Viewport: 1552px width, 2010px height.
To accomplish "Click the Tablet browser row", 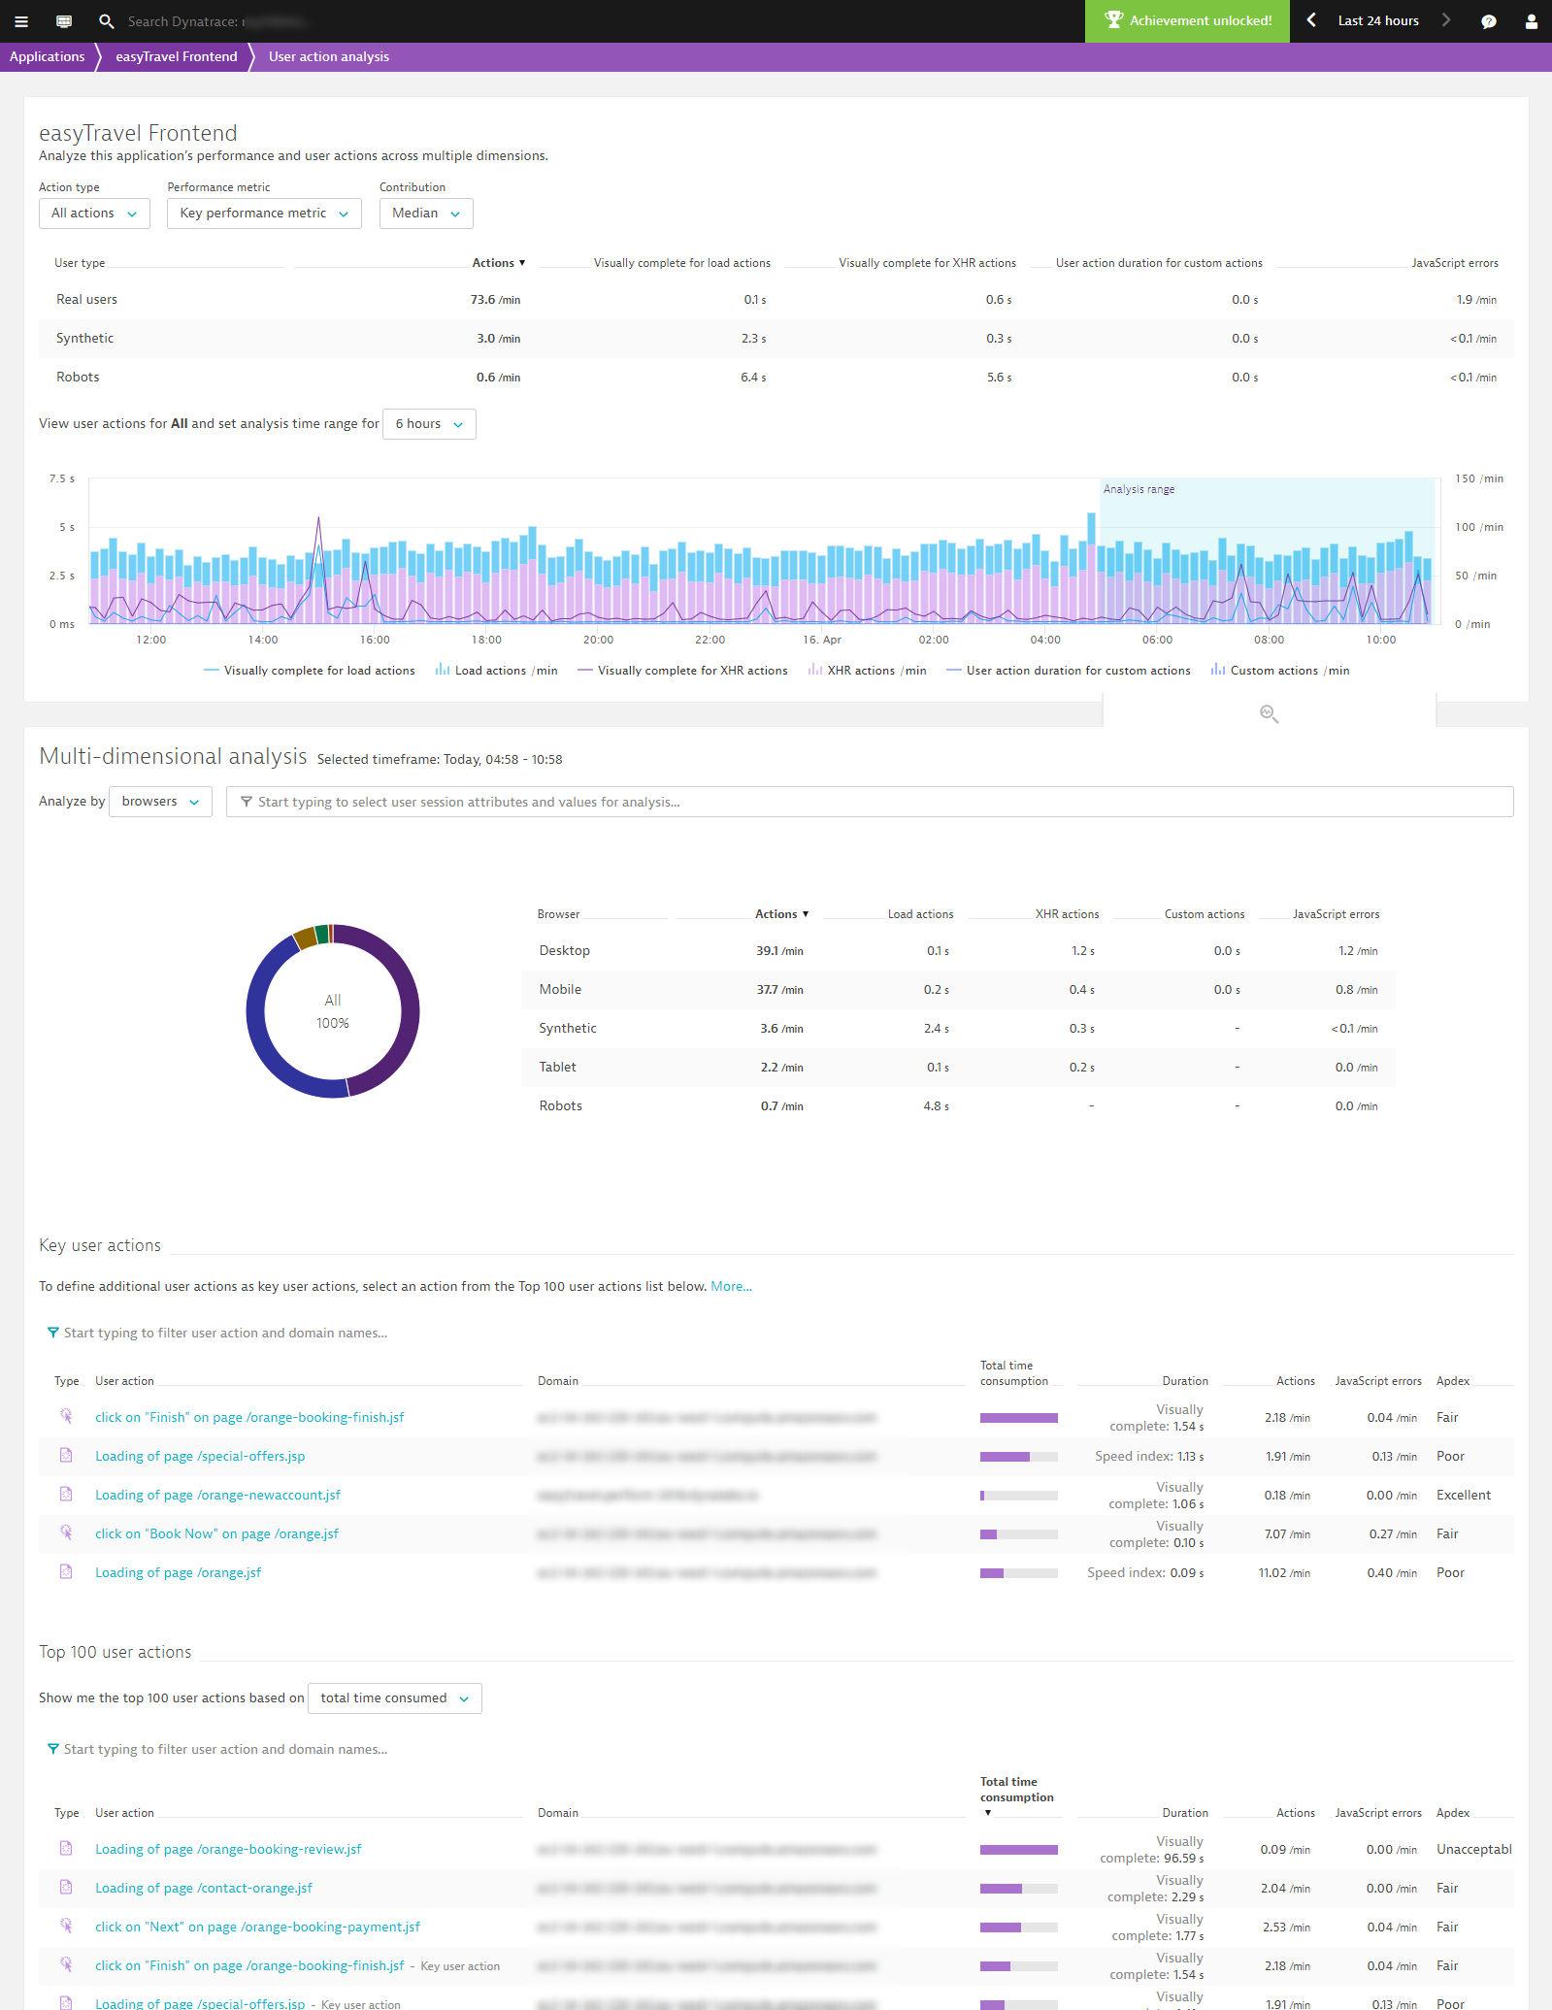I will (958, 1068).
